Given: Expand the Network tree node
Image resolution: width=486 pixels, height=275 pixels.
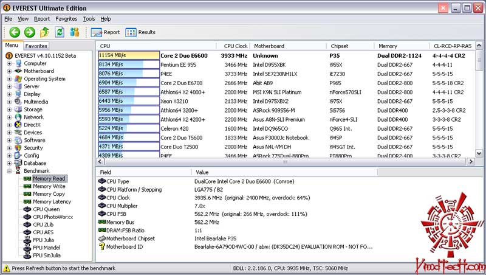Looking at the screenshot, I should pyautogui.click(x=9, y=117).
